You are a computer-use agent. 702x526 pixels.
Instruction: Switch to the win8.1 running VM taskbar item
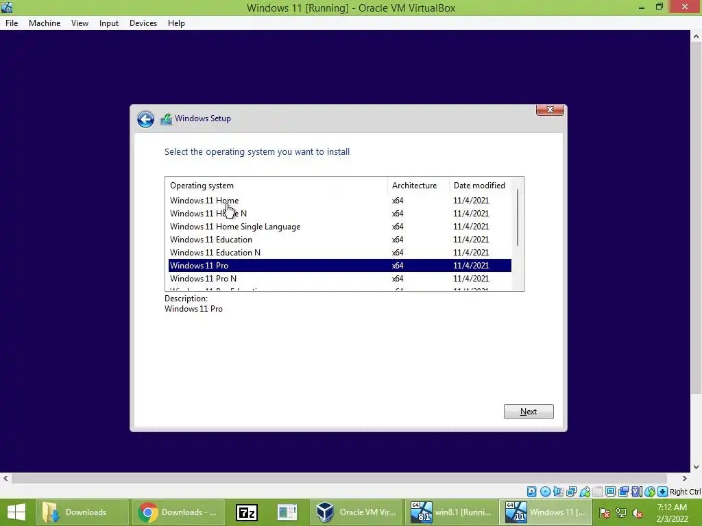451,512
